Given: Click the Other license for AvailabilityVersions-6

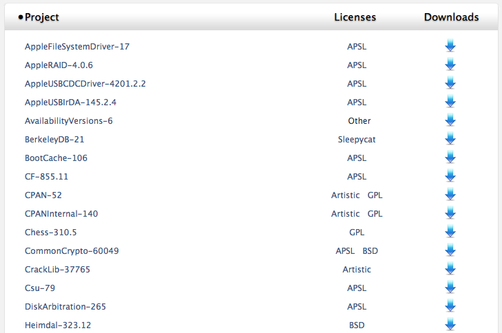Looking at the screenshot, I should [x=359, y=121].
